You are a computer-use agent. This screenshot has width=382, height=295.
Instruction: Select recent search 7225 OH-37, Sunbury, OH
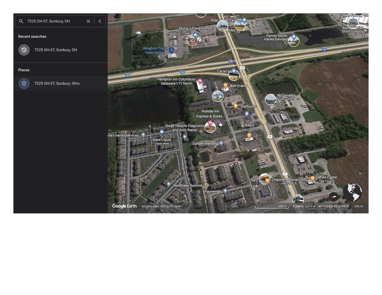[x=60, y=50]
